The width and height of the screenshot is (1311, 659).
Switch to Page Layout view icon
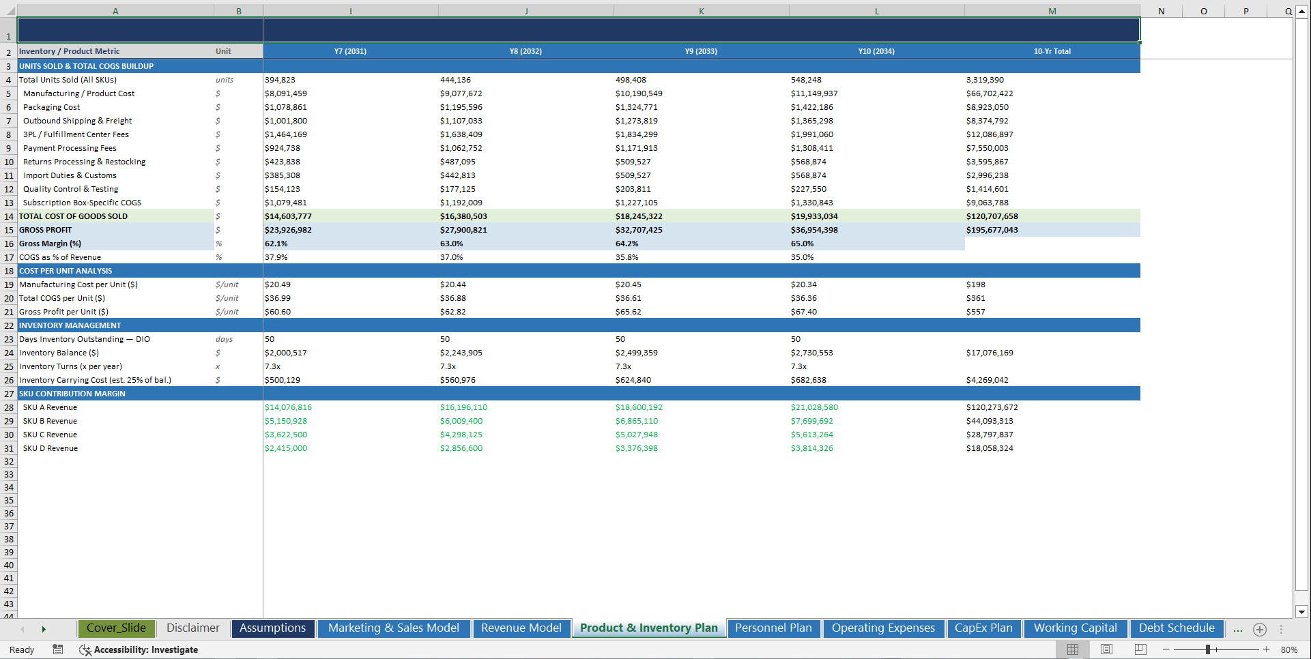1106,649
